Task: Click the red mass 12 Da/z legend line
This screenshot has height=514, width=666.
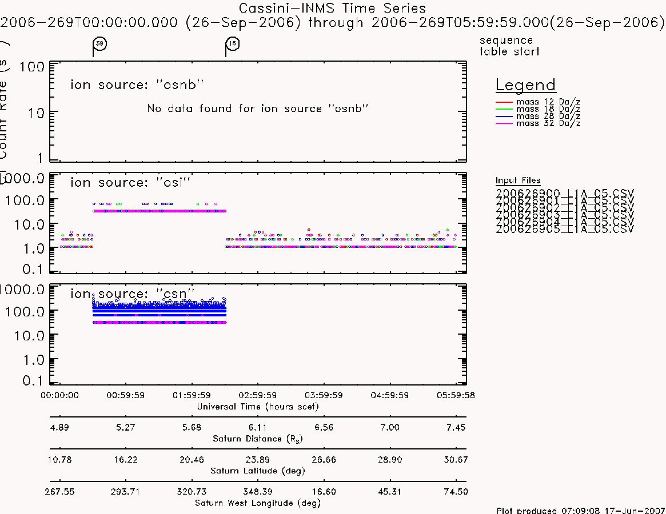Action: pyautogui.click(x=504, y=102)
